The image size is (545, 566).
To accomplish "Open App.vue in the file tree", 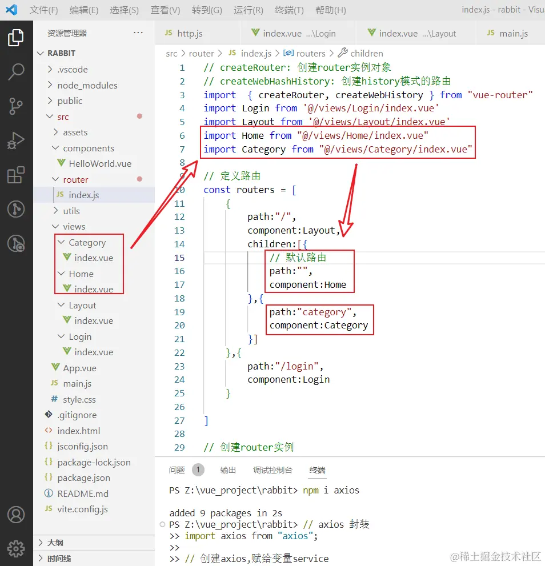I will pos(79,368).
